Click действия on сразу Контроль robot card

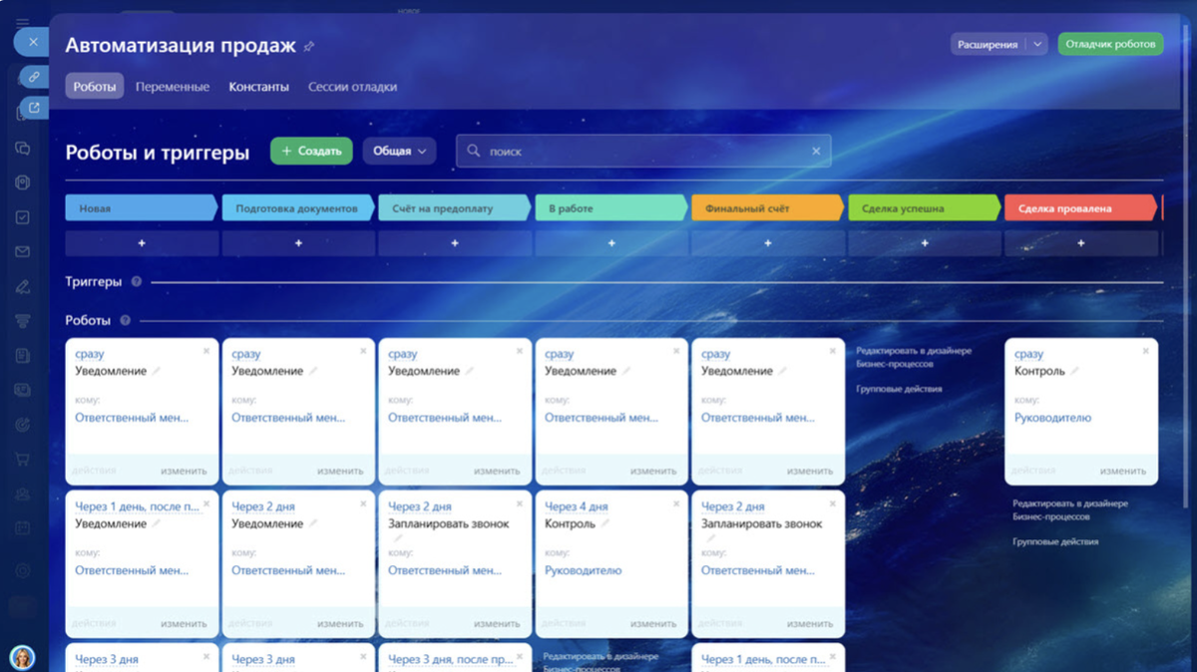point(1033,471)
